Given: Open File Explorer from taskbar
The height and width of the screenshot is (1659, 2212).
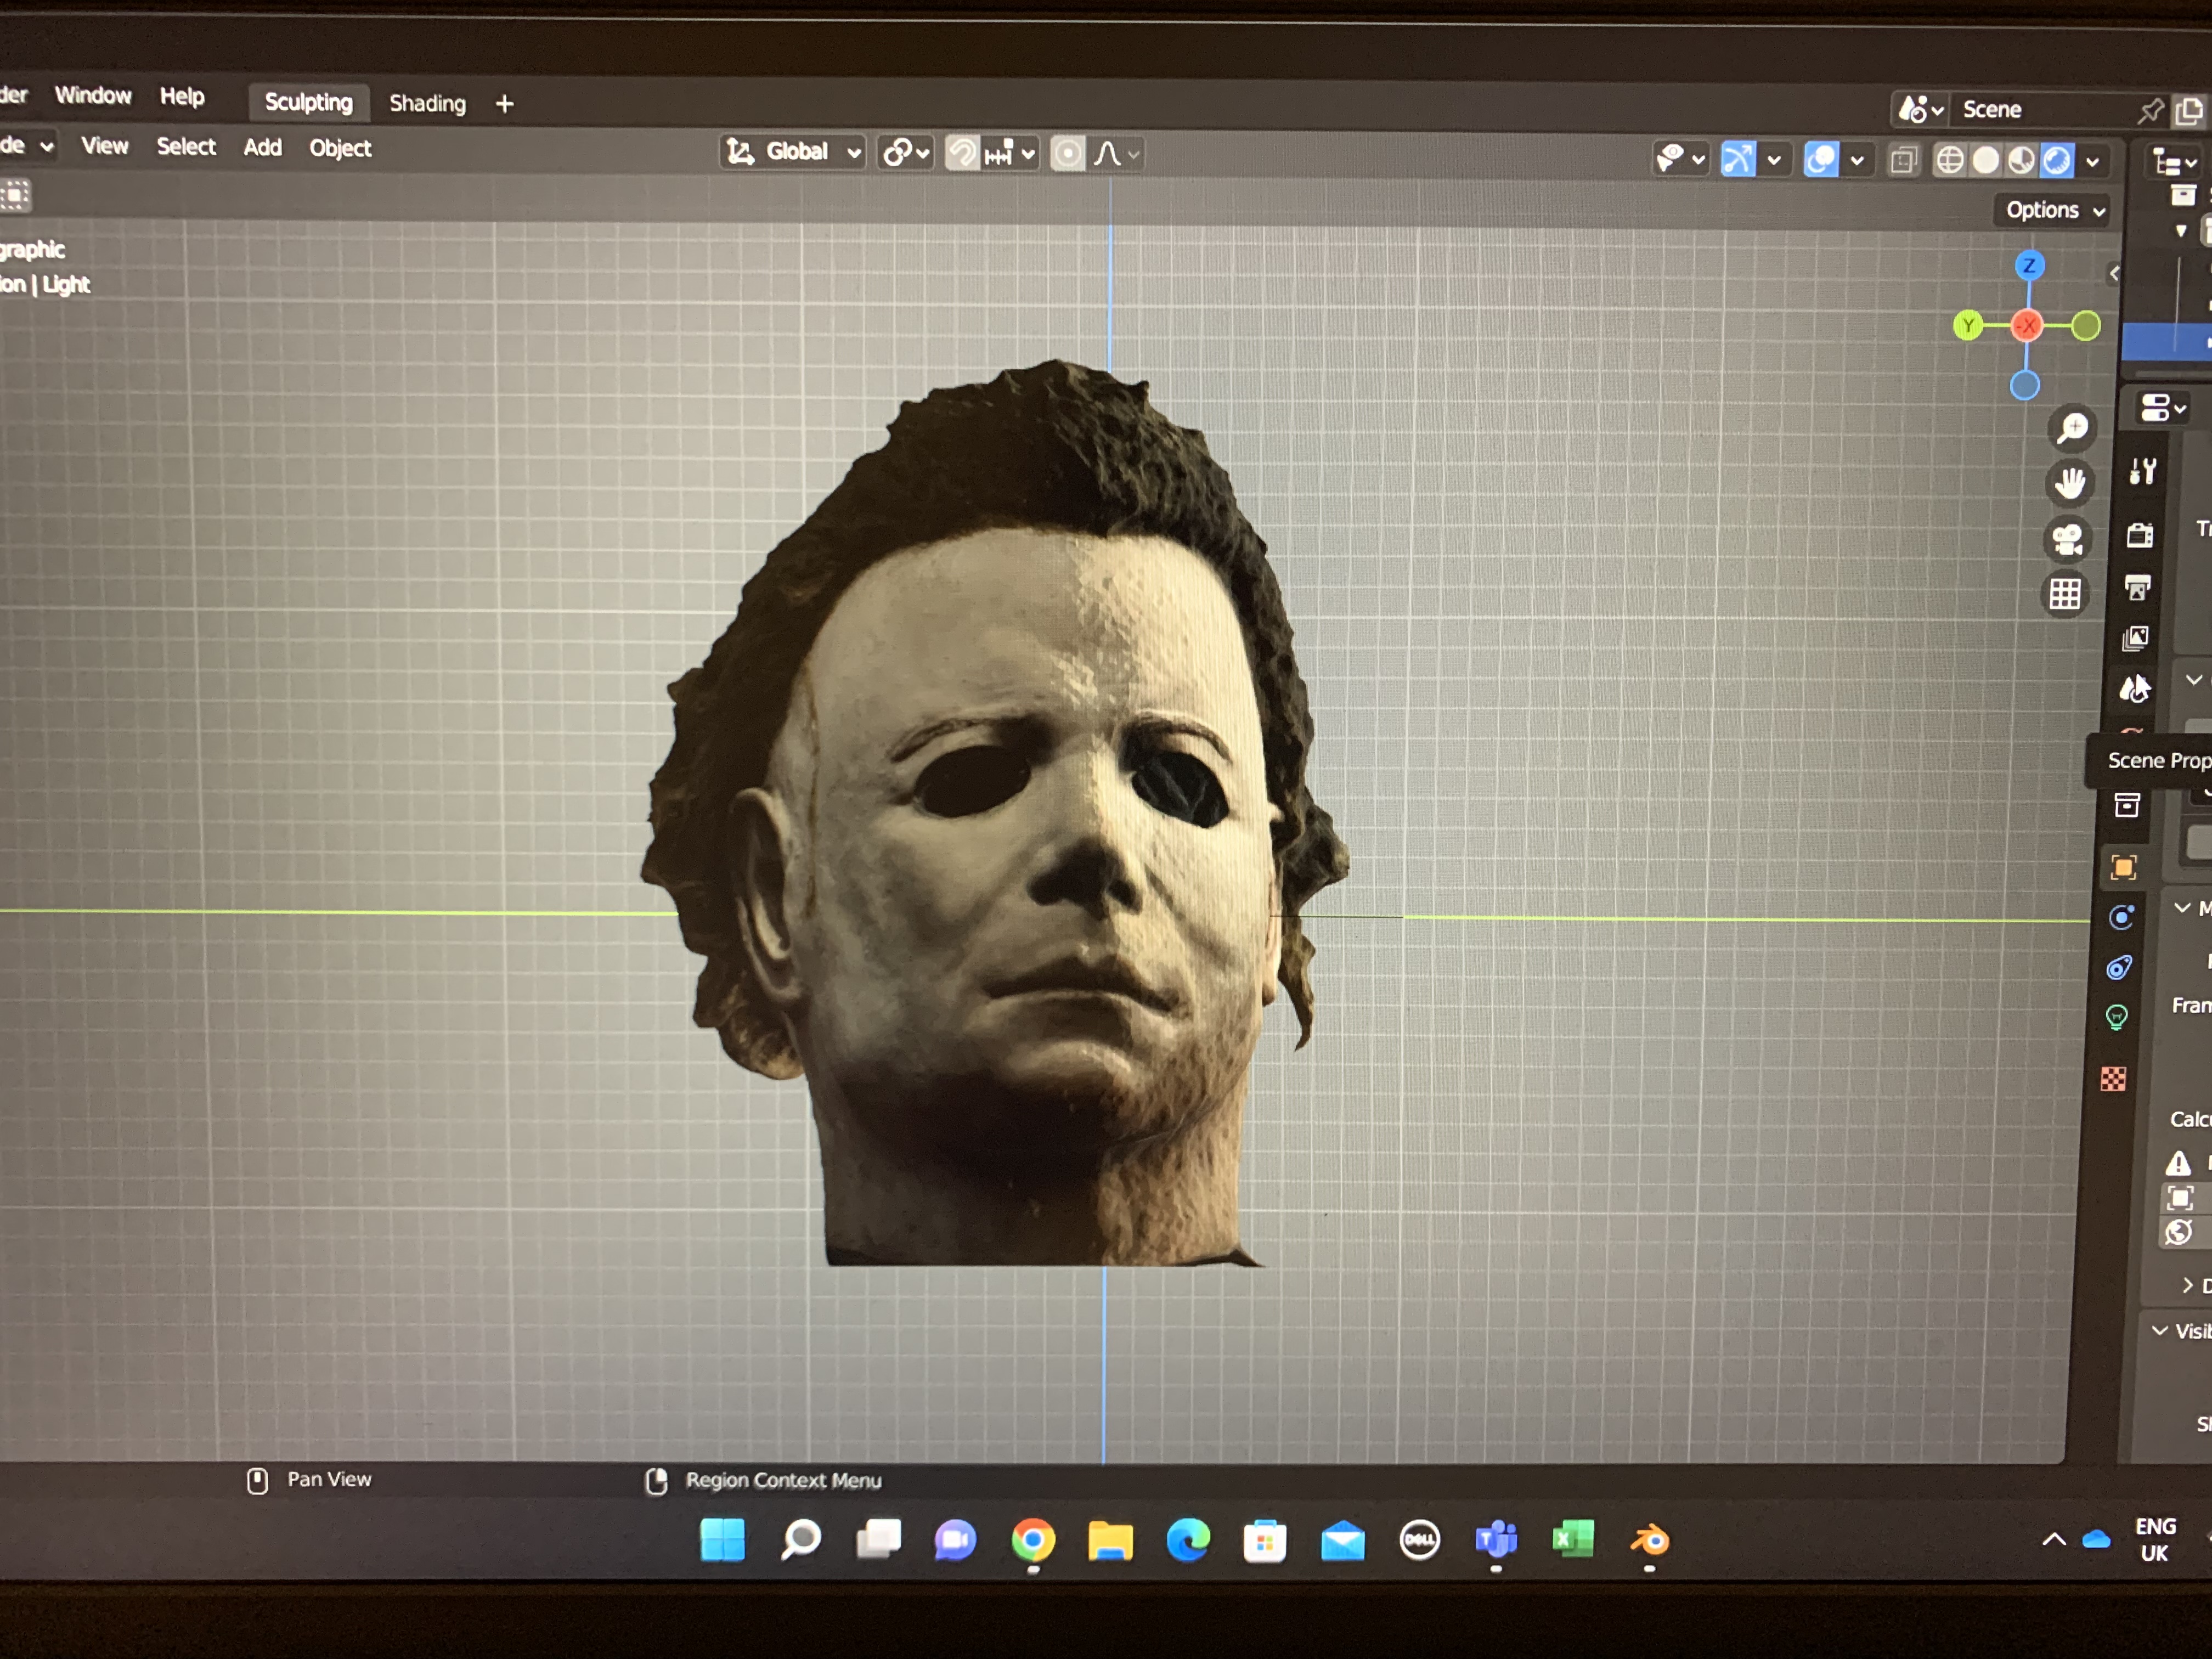Looking at the screenshot, I should tap(1110, 1541).
